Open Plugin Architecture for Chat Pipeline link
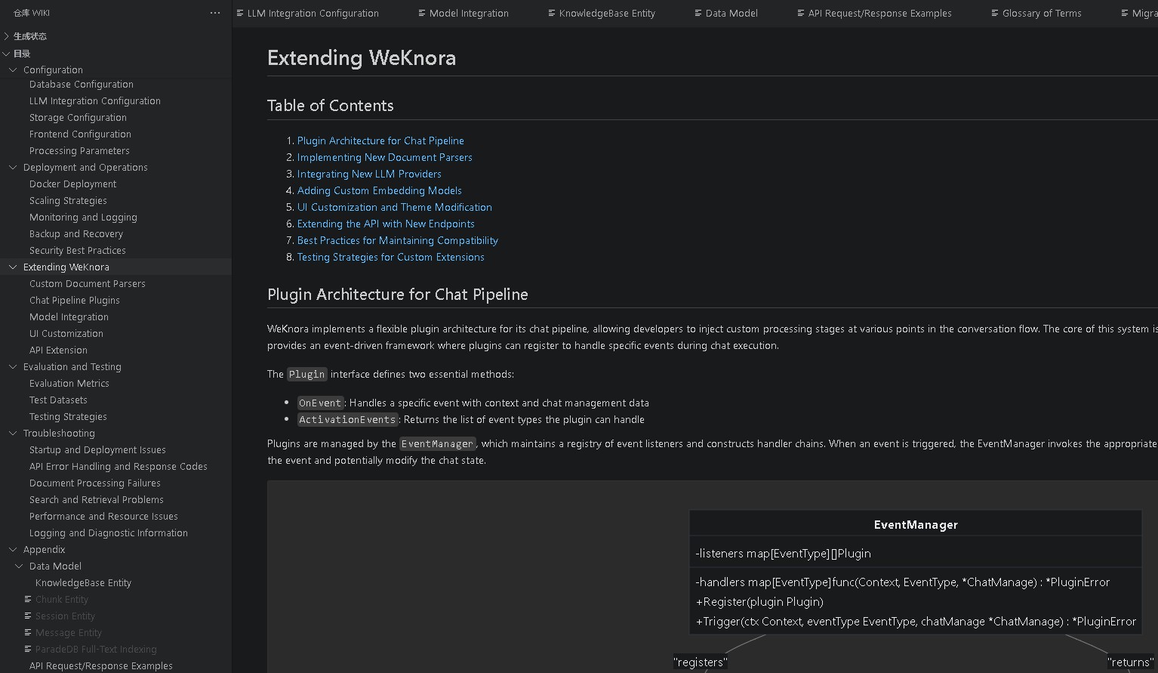1158x673 pixels. click(380, 140)
